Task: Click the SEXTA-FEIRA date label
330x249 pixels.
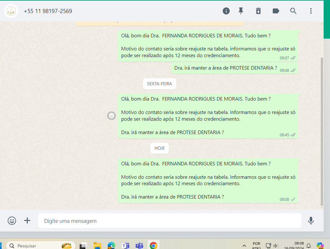Action: (x=160, y=84)
